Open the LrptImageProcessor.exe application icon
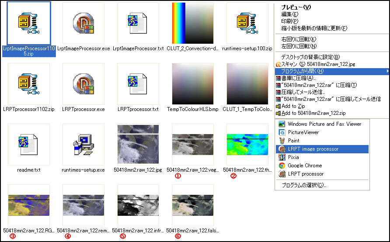Screen dimensions: 390x242 tap(84, 23)
